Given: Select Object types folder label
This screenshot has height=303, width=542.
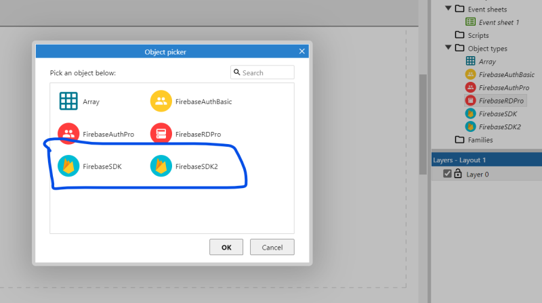Looking at the screenshot, I should [488, 49].
